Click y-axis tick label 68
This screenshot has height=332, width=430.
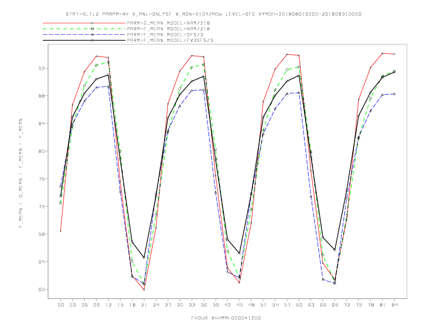(x=41, y=234)
